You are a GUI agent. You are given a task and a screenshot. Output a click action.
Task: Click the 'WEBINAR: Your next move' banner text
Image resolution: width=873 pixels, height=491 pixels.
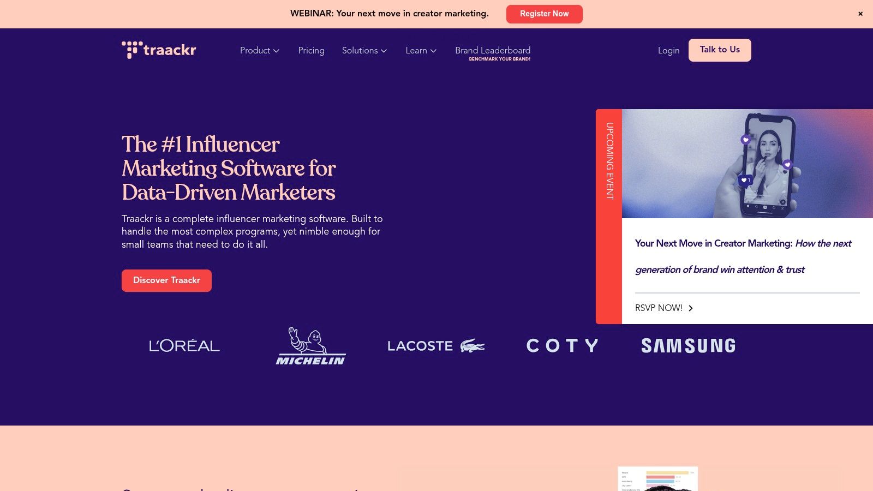tap(390, 14)
